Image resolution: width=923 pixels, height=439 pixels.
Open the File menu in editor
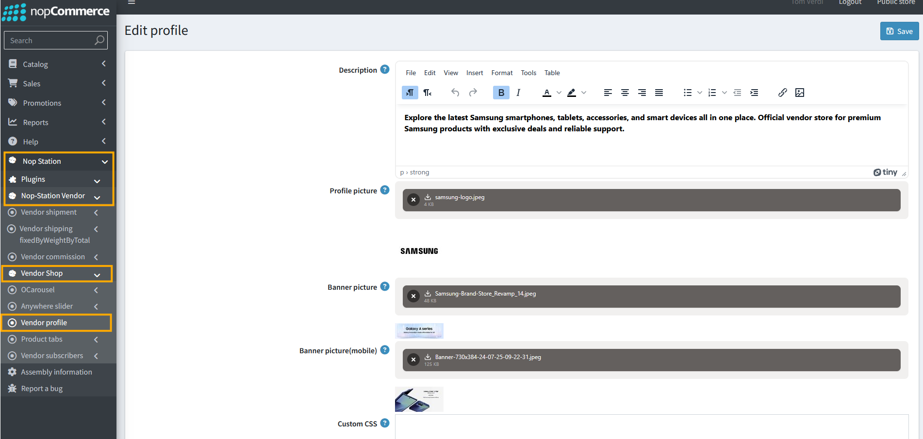pyautogui.click(x=411, y=73)
